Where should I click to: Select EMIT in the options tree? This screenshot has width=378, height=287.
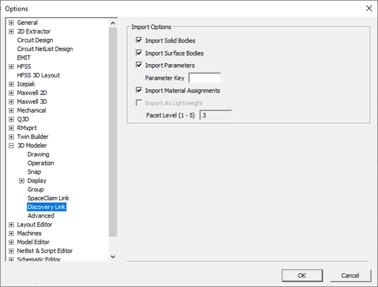(x=24, y=58)
